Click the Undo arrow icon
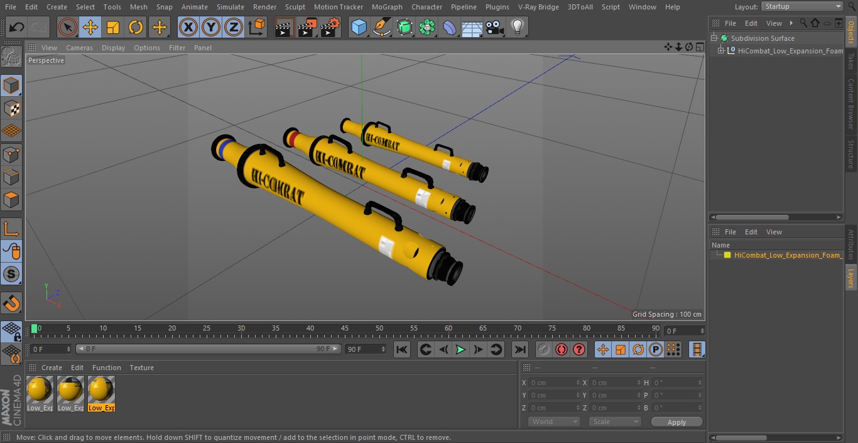858x443 pixels. [17, 28]
